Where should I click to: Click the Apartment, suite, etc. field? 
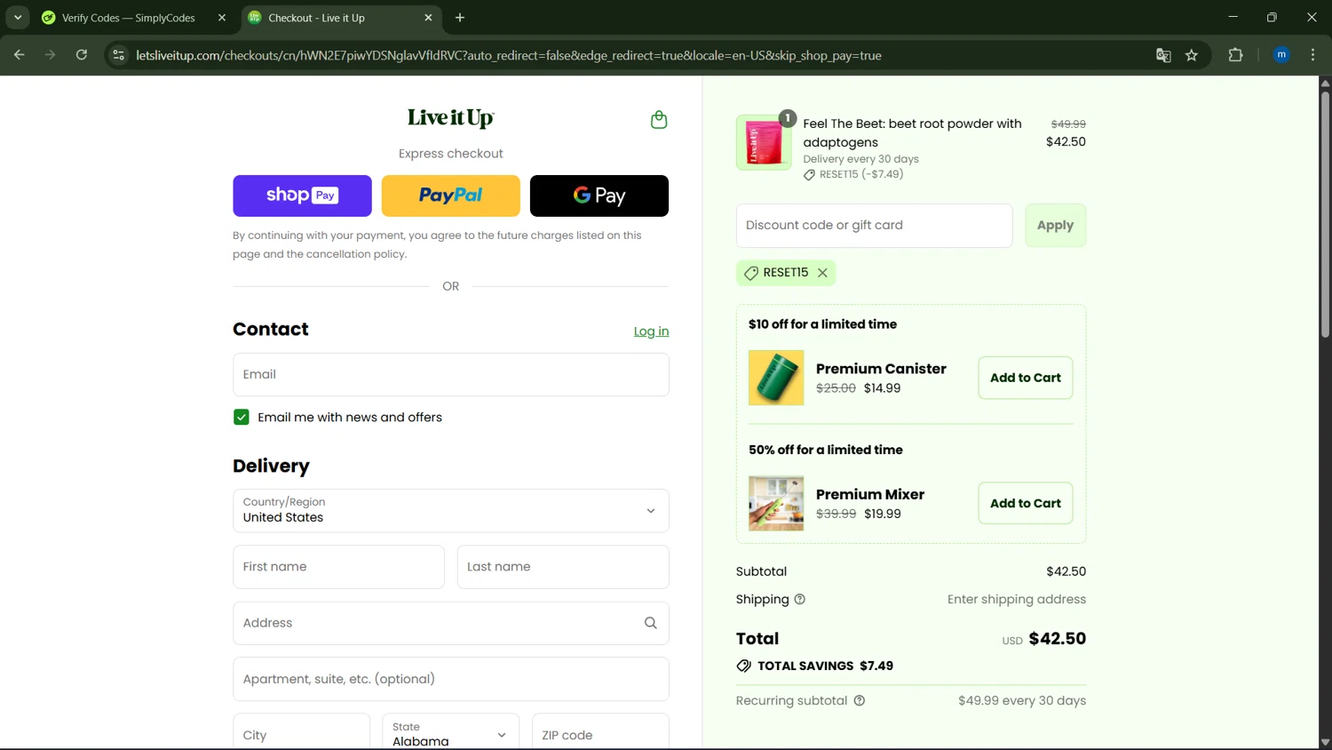coord(451,679)
